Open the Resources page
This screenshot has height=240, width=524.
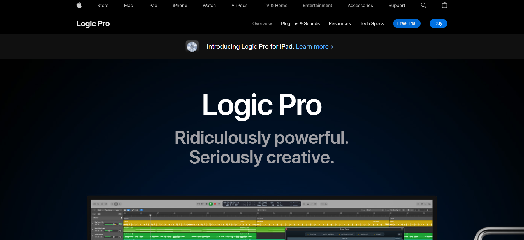[x=340, y=24]
